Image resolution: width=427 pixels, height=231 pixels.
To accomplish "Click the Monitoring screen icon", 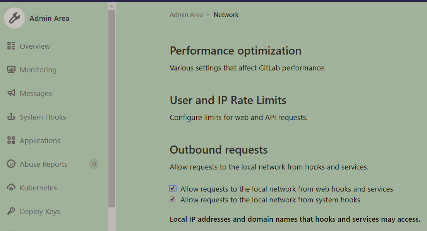I will click(x=11, y=70).
